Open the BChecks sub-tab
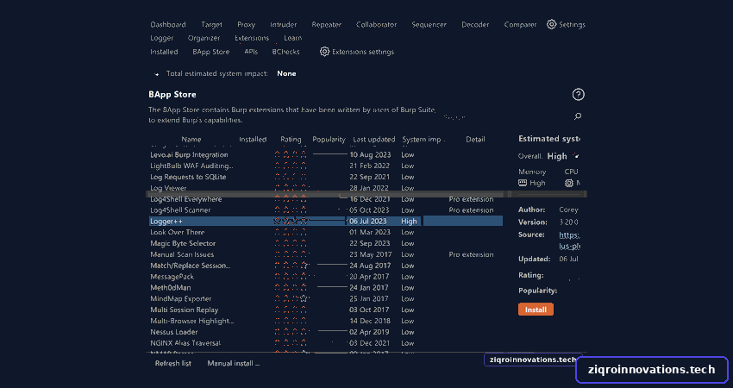 point(285,52)
